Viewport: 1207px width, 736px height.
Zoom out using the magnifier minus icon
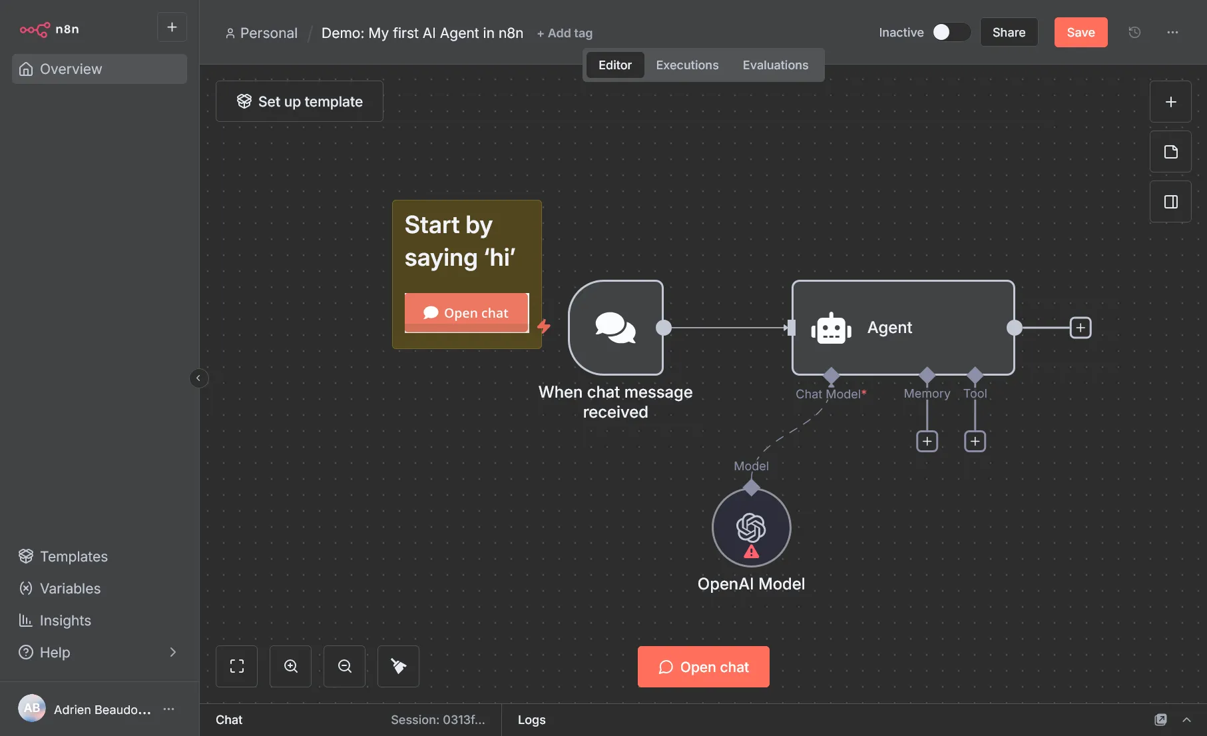coord(344,666)
